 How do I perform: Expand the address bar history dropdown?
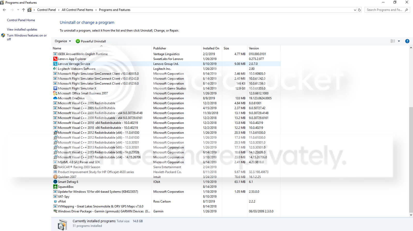tap(355, 10)
